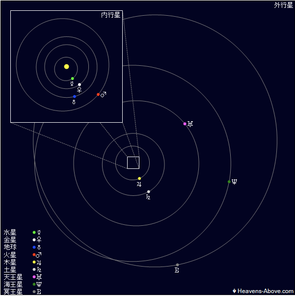Click the 水星 legend label
This screenshot has height=296, width=295.
tap(10, 232)
